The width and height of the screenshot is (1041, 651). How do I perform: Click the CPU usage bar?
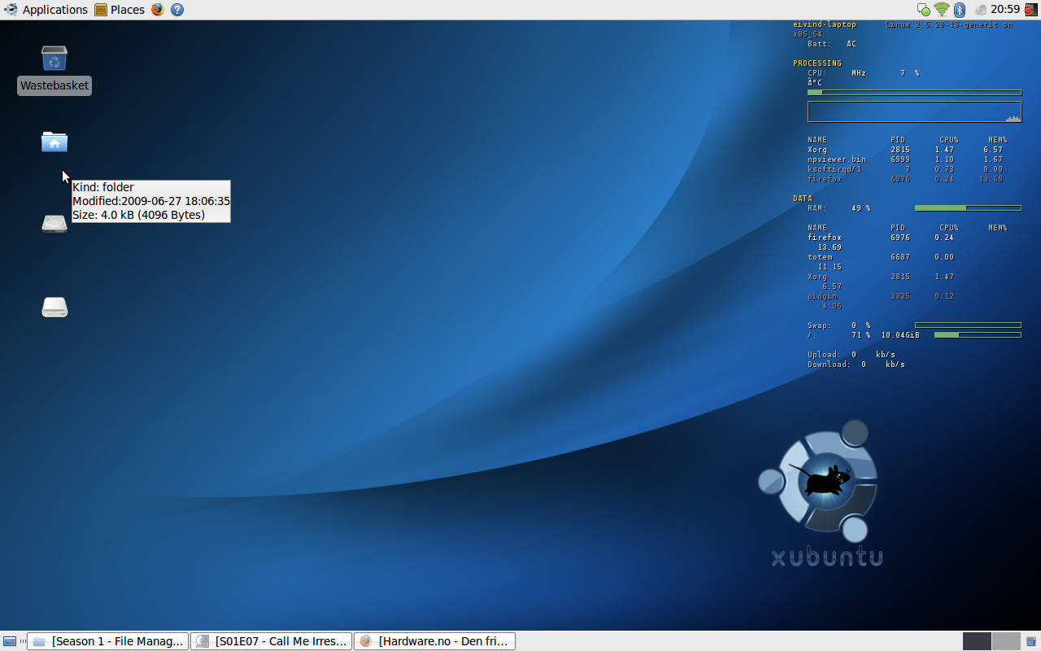click(914, 93)
